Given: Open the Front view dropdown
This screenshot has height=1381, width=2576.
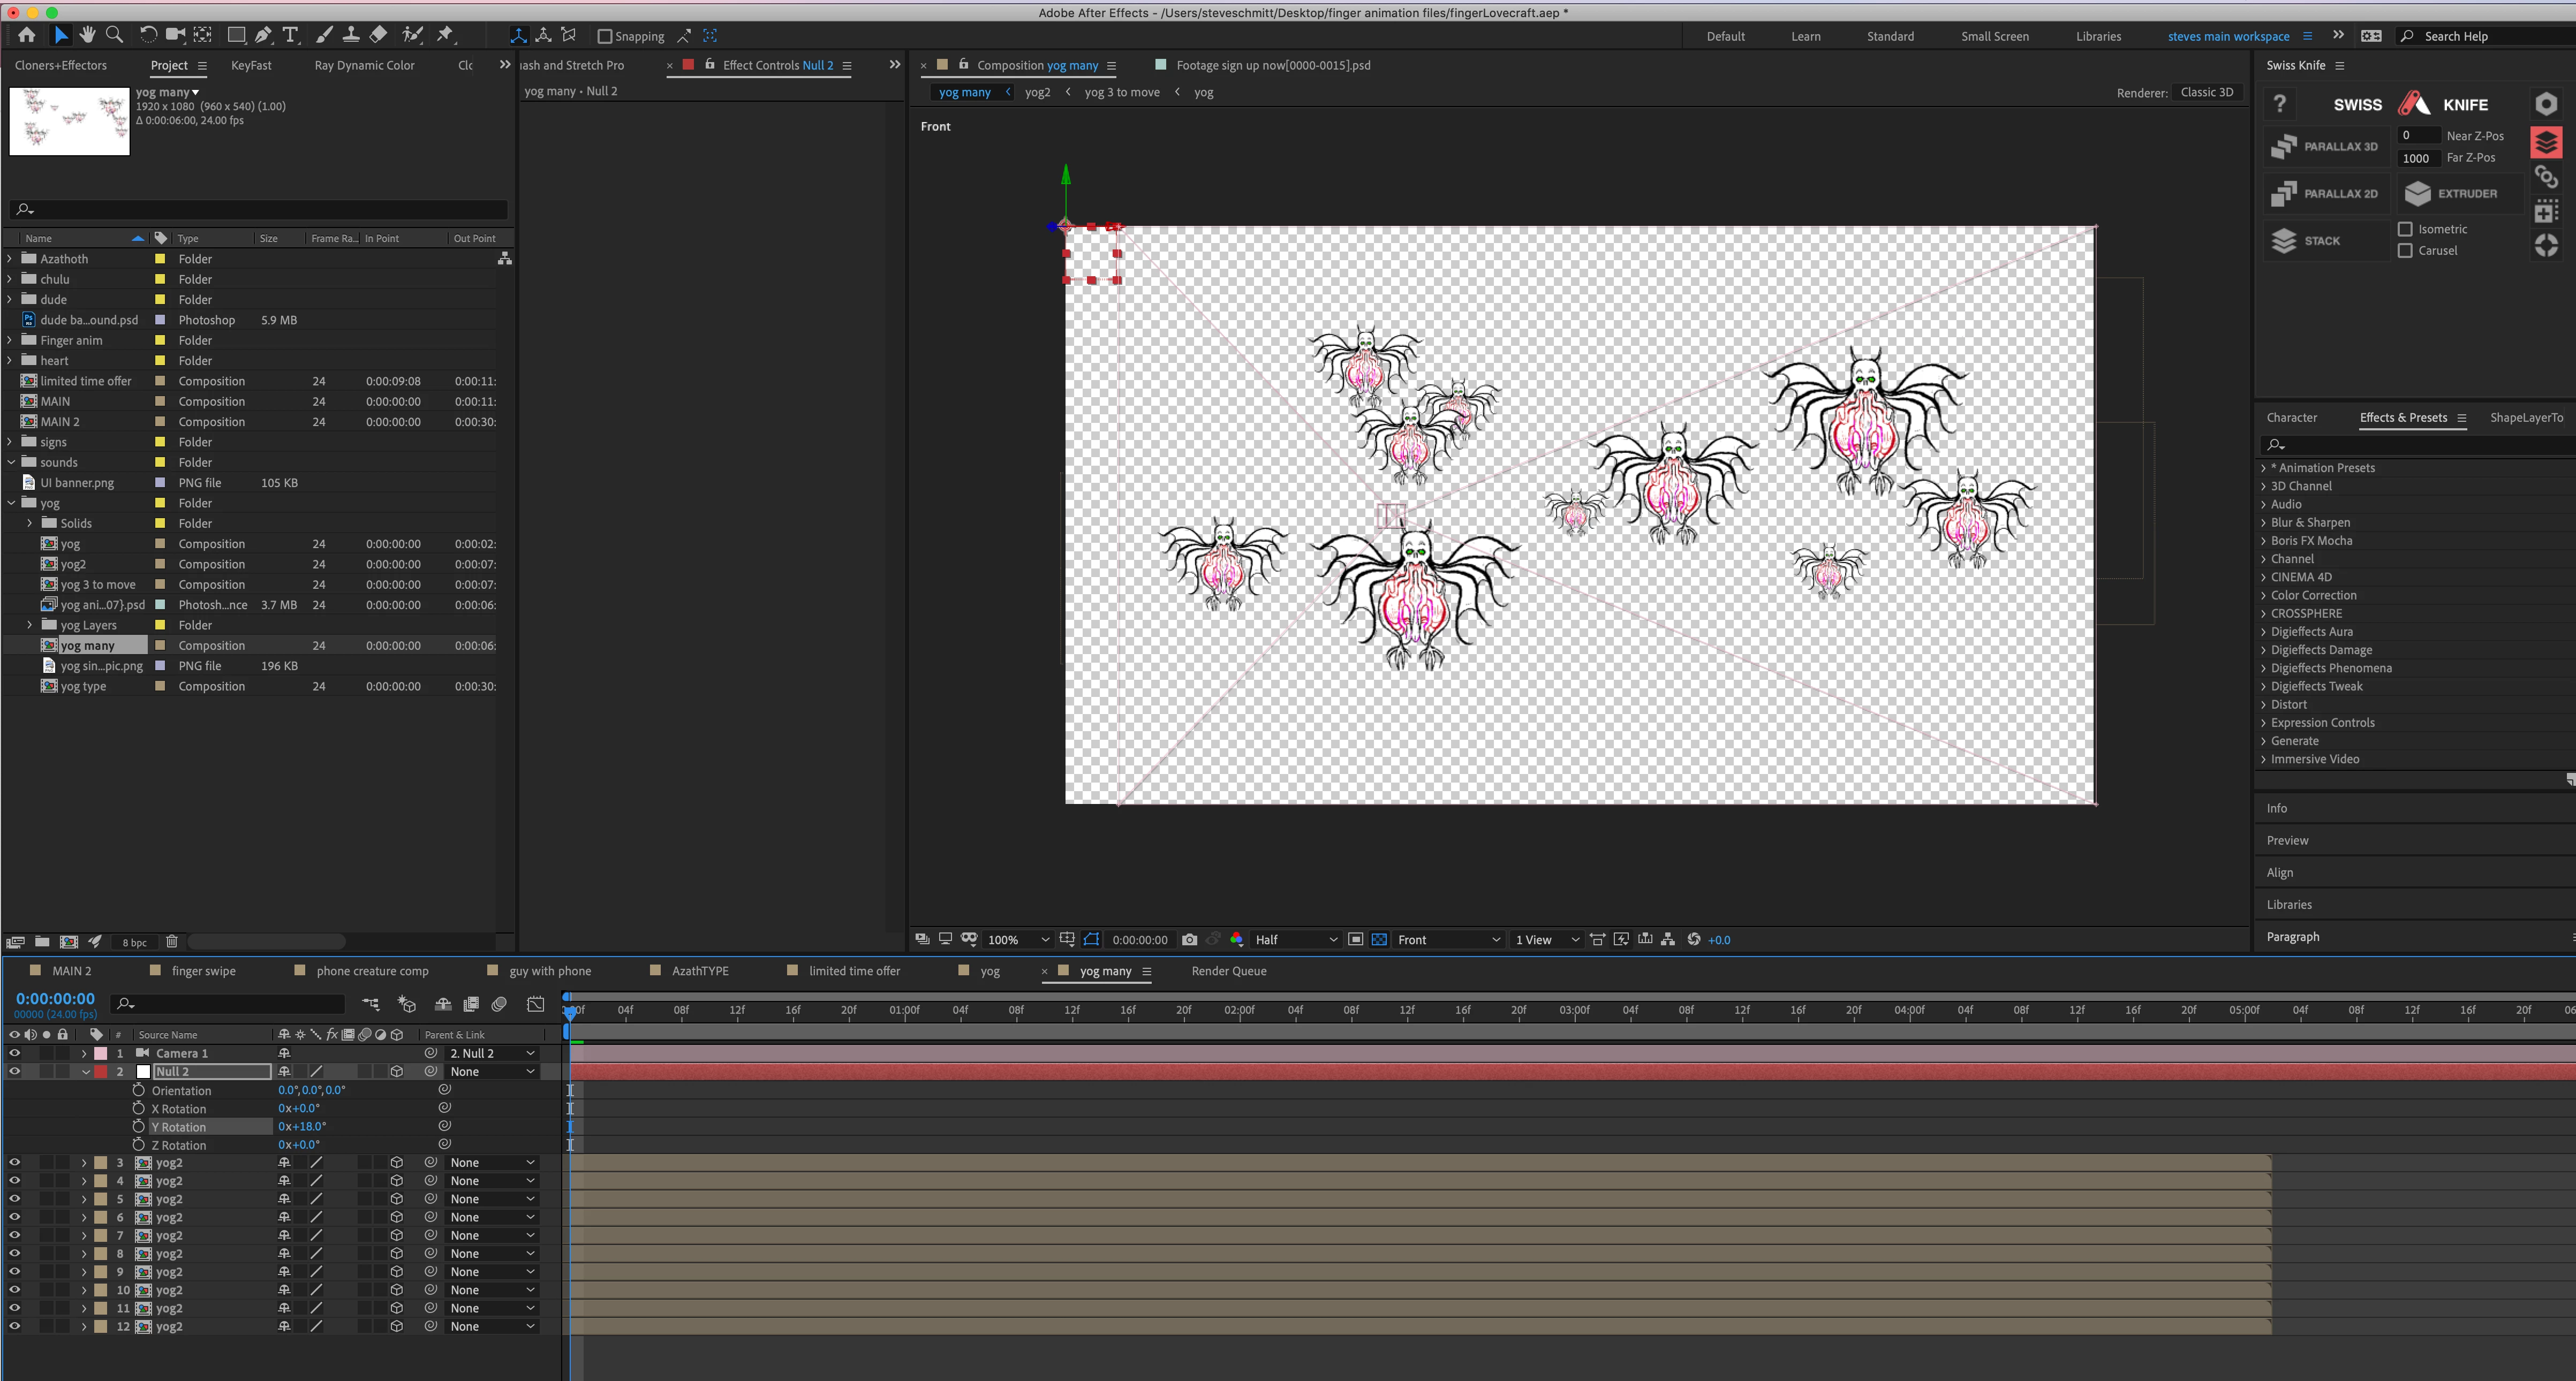Looking at the screenshot, I should pos(1448,939).
